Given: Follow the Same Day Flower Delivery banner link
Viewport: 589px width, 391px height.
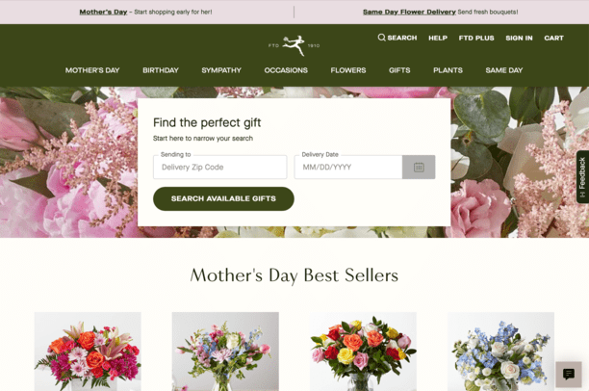Looking at the screenshot, I should 409,12.
